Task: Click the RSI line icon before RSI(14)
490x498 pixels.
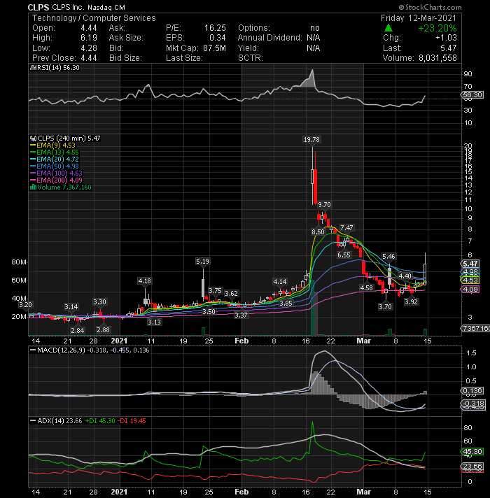Action: point(33,68)
